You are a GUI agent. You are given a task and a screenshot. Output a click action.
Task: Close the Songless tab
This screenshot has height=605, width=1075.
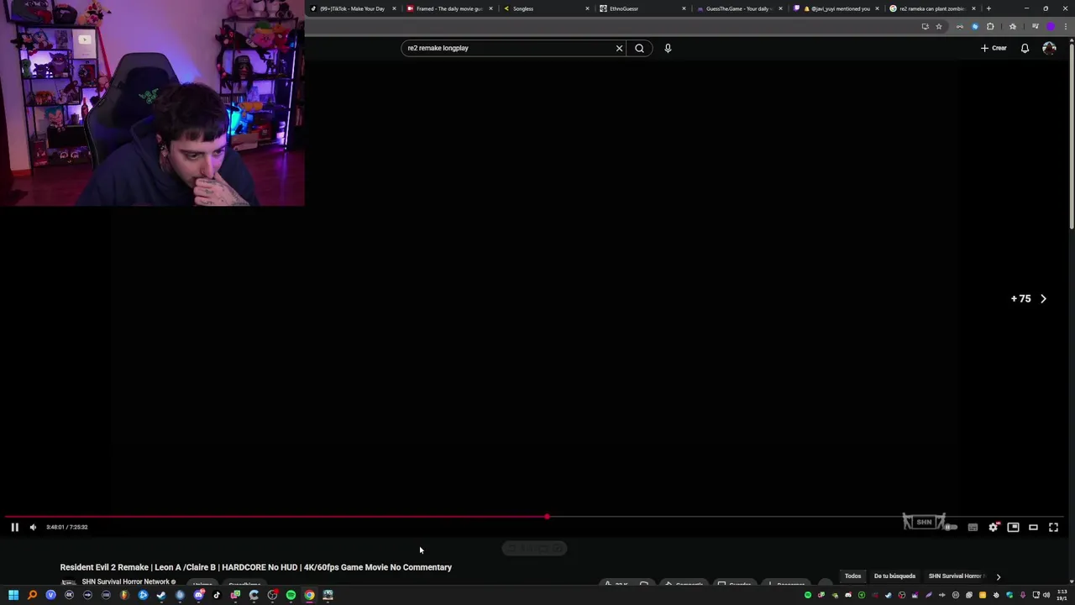tap(587, 8)
